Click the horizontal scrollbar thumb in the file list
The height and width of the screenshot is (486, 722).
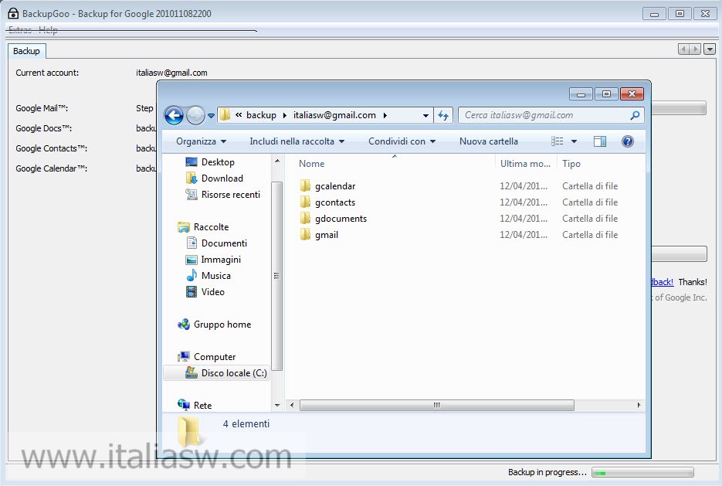coord(436,406)
